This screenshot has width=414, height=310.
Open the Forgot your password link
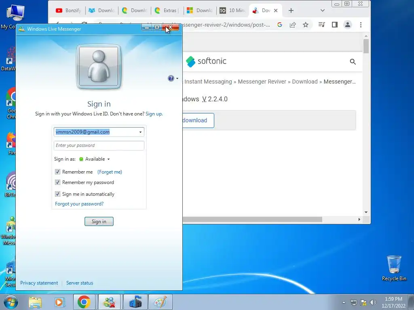[79, 204]
